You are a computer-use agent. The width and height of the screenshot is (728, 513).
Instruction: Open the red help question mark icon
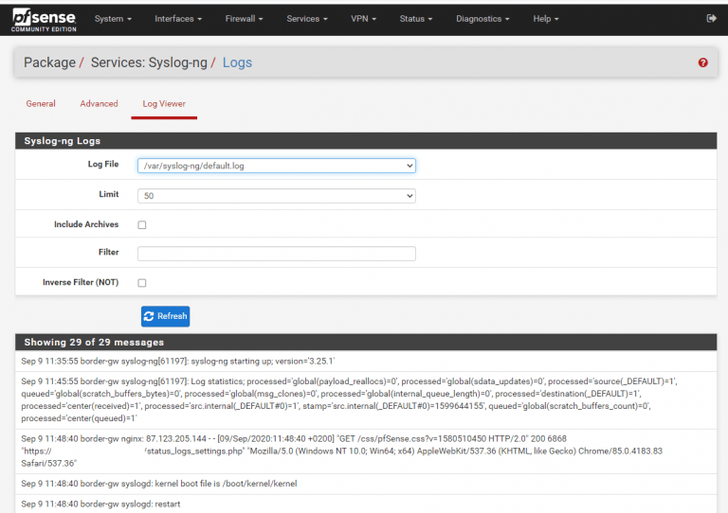point(703,62)
